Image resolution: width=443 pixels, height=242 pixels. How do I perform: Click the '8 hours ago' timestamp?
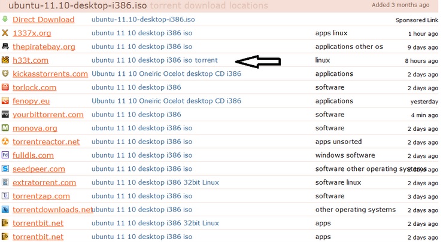[x=421, y=60]
